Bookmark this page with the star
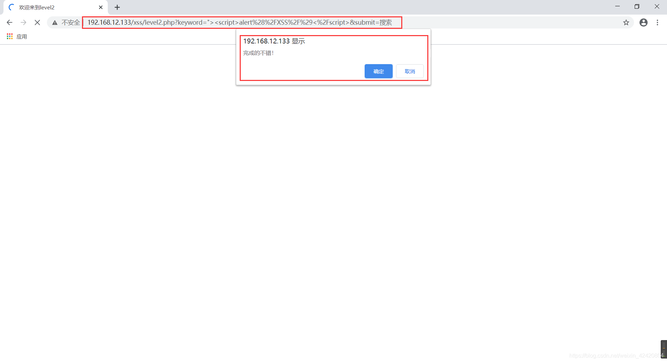Image resolution: width=667 pixels, height=362 pixels. (x=626, y=23)
